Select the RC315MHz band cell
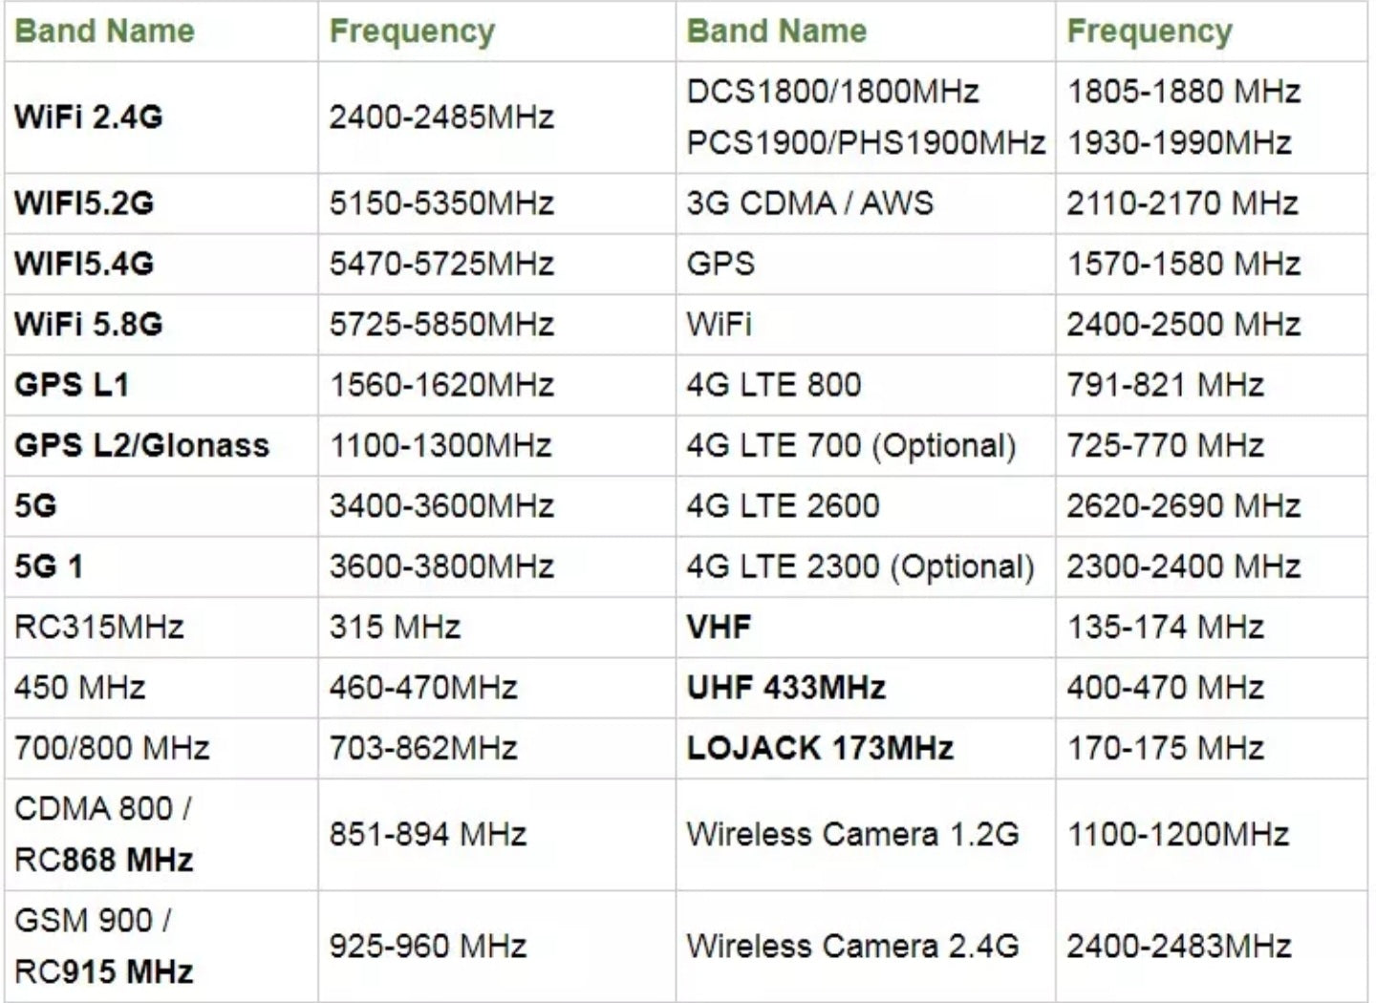This screenshot has width=1376, height=1003. click(98, 628)
